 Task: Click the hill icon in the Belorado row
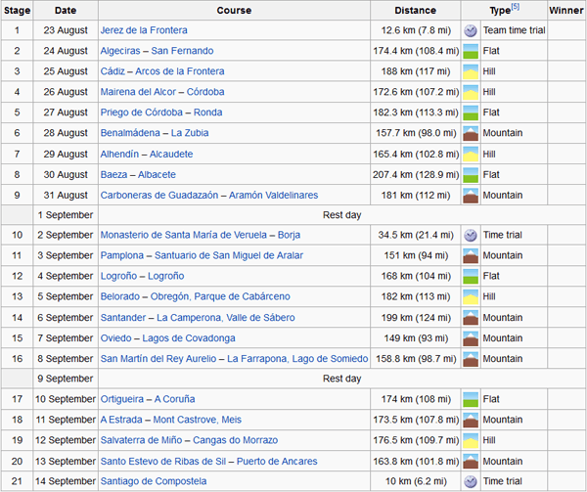[x=471, y=296]
